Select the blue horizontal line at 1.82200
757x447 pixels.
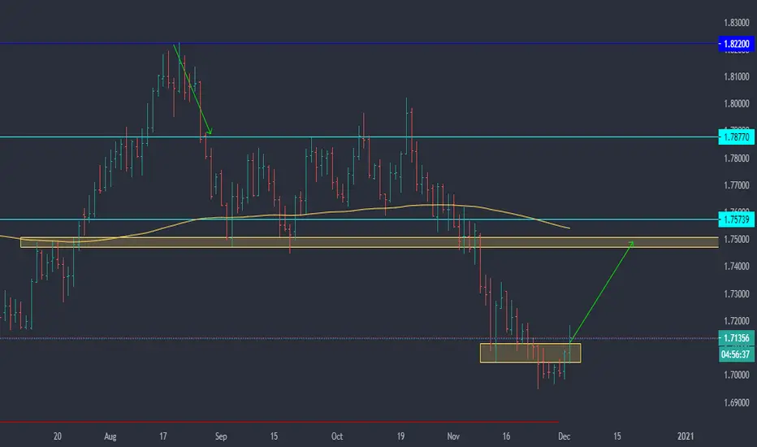pos(359,44)
